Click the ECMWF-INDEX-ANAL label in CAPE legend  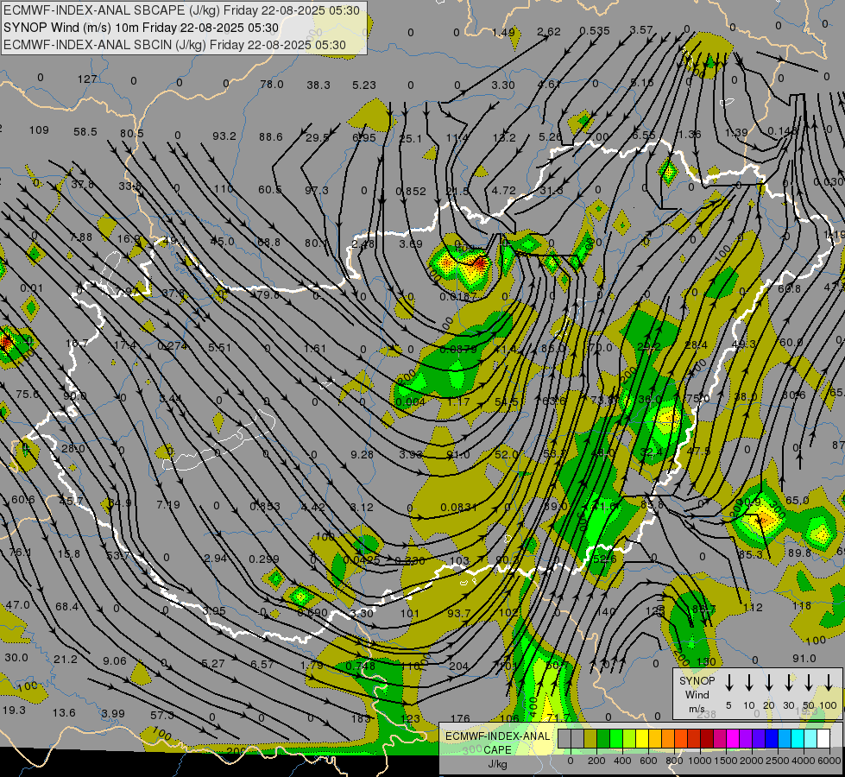click(497, 736)
